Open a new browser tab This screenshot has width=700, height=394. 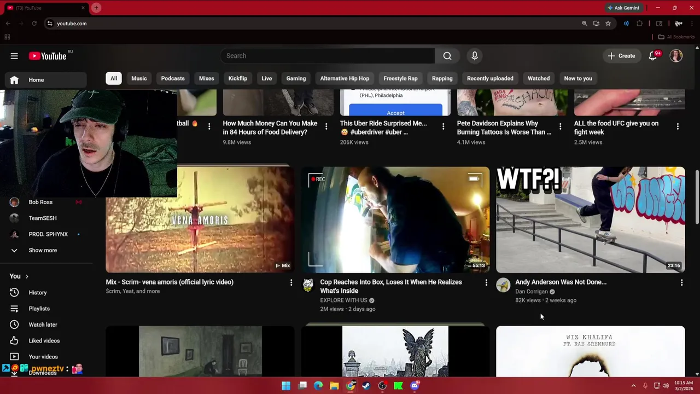(96, 8)
